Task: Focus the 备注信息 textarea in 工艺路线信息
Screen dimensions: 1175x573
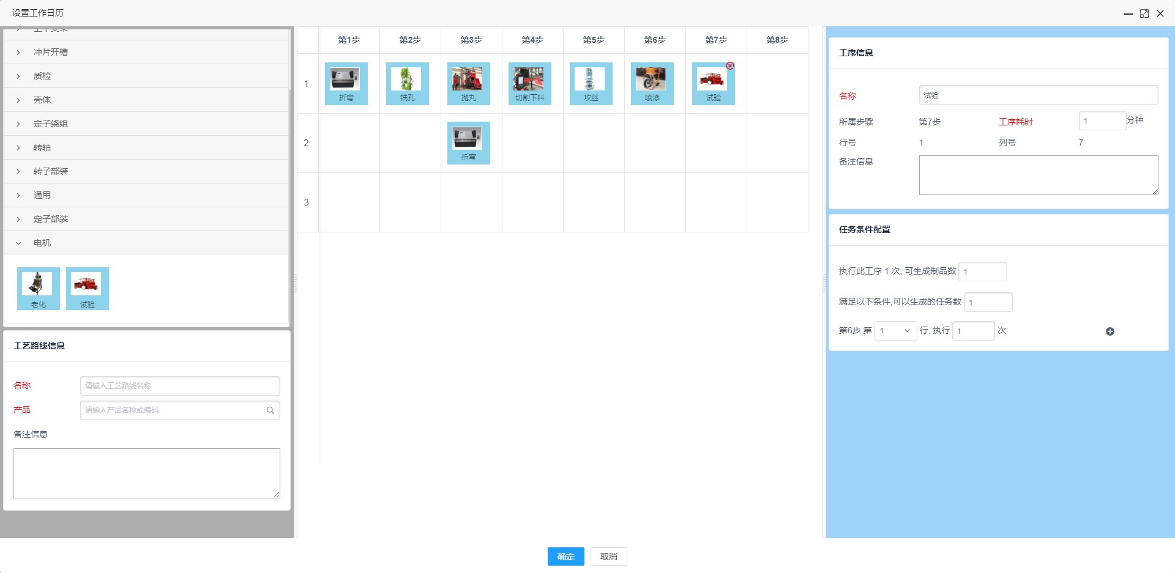Action: tap(147, 473)
